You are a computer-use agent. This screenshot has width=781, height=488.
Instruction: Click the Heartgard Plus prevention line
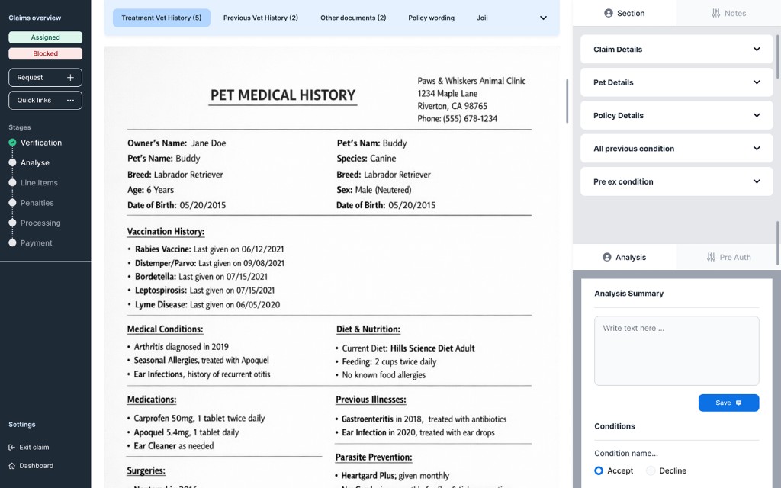coord(395,476)
